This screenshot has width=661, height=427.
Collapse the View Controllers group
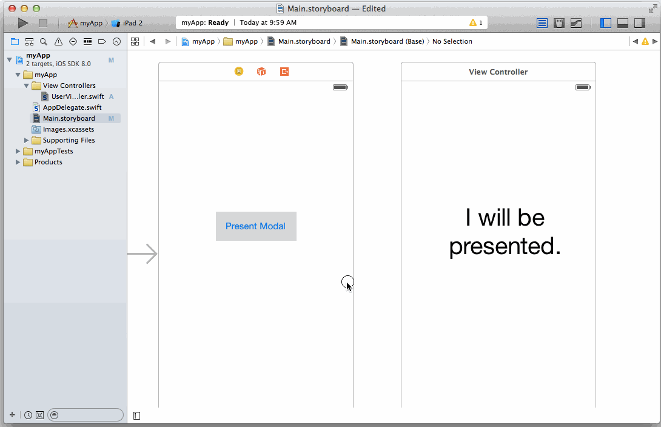coord(26,86)
